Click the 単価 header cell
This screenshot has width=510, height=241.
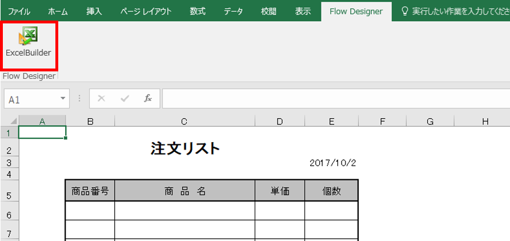(x=280, y=190)
